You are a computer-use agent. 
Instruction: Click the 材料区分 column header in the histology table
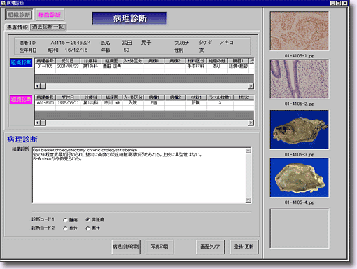(x=196, y=61)
